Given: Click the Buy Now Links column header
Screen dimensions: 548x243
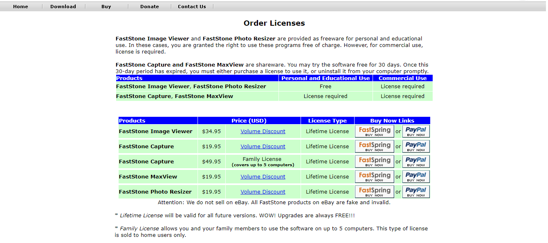Looking at the screenshot, I should [392, 121].
